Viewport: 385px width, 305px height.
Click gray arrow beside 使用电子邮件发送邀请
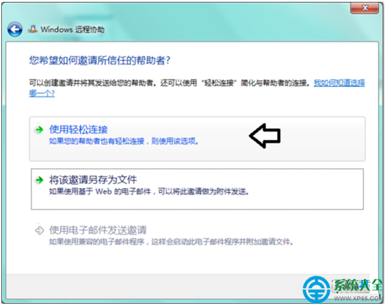(x=39, y=230)
